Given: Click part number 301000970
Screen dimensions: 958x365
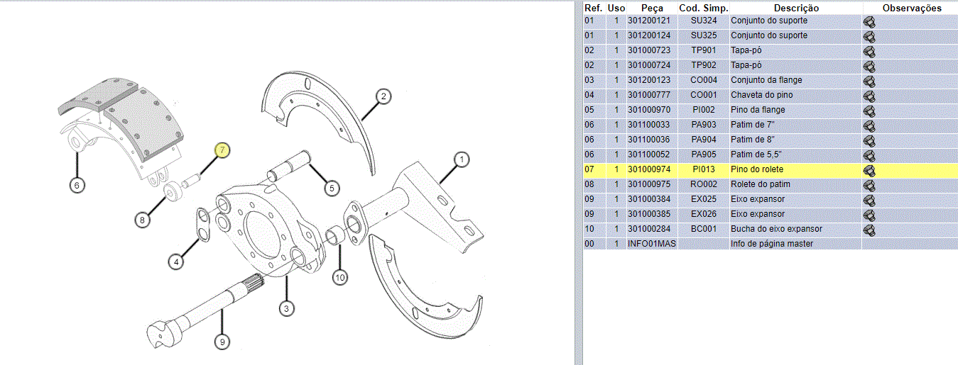Looking at the screenshot, I should [648, 110].
